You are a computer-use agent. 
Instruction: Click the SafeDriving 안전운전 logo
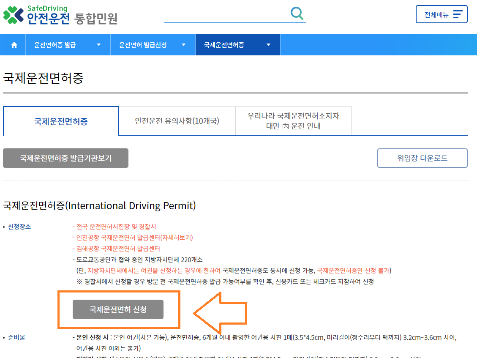(x=59, y=15)
